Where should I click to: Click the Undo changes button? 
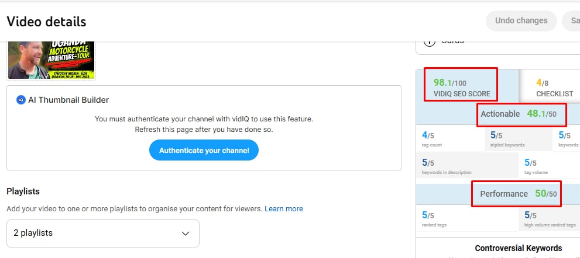(521, 21)
